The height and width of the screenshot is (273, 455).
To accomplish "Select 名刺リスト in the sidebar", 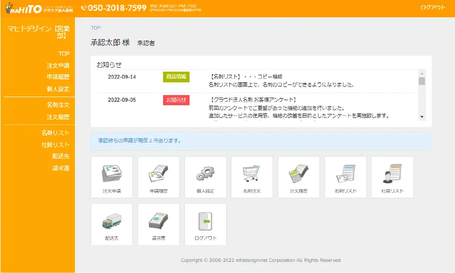I will [x=56, y=133].
